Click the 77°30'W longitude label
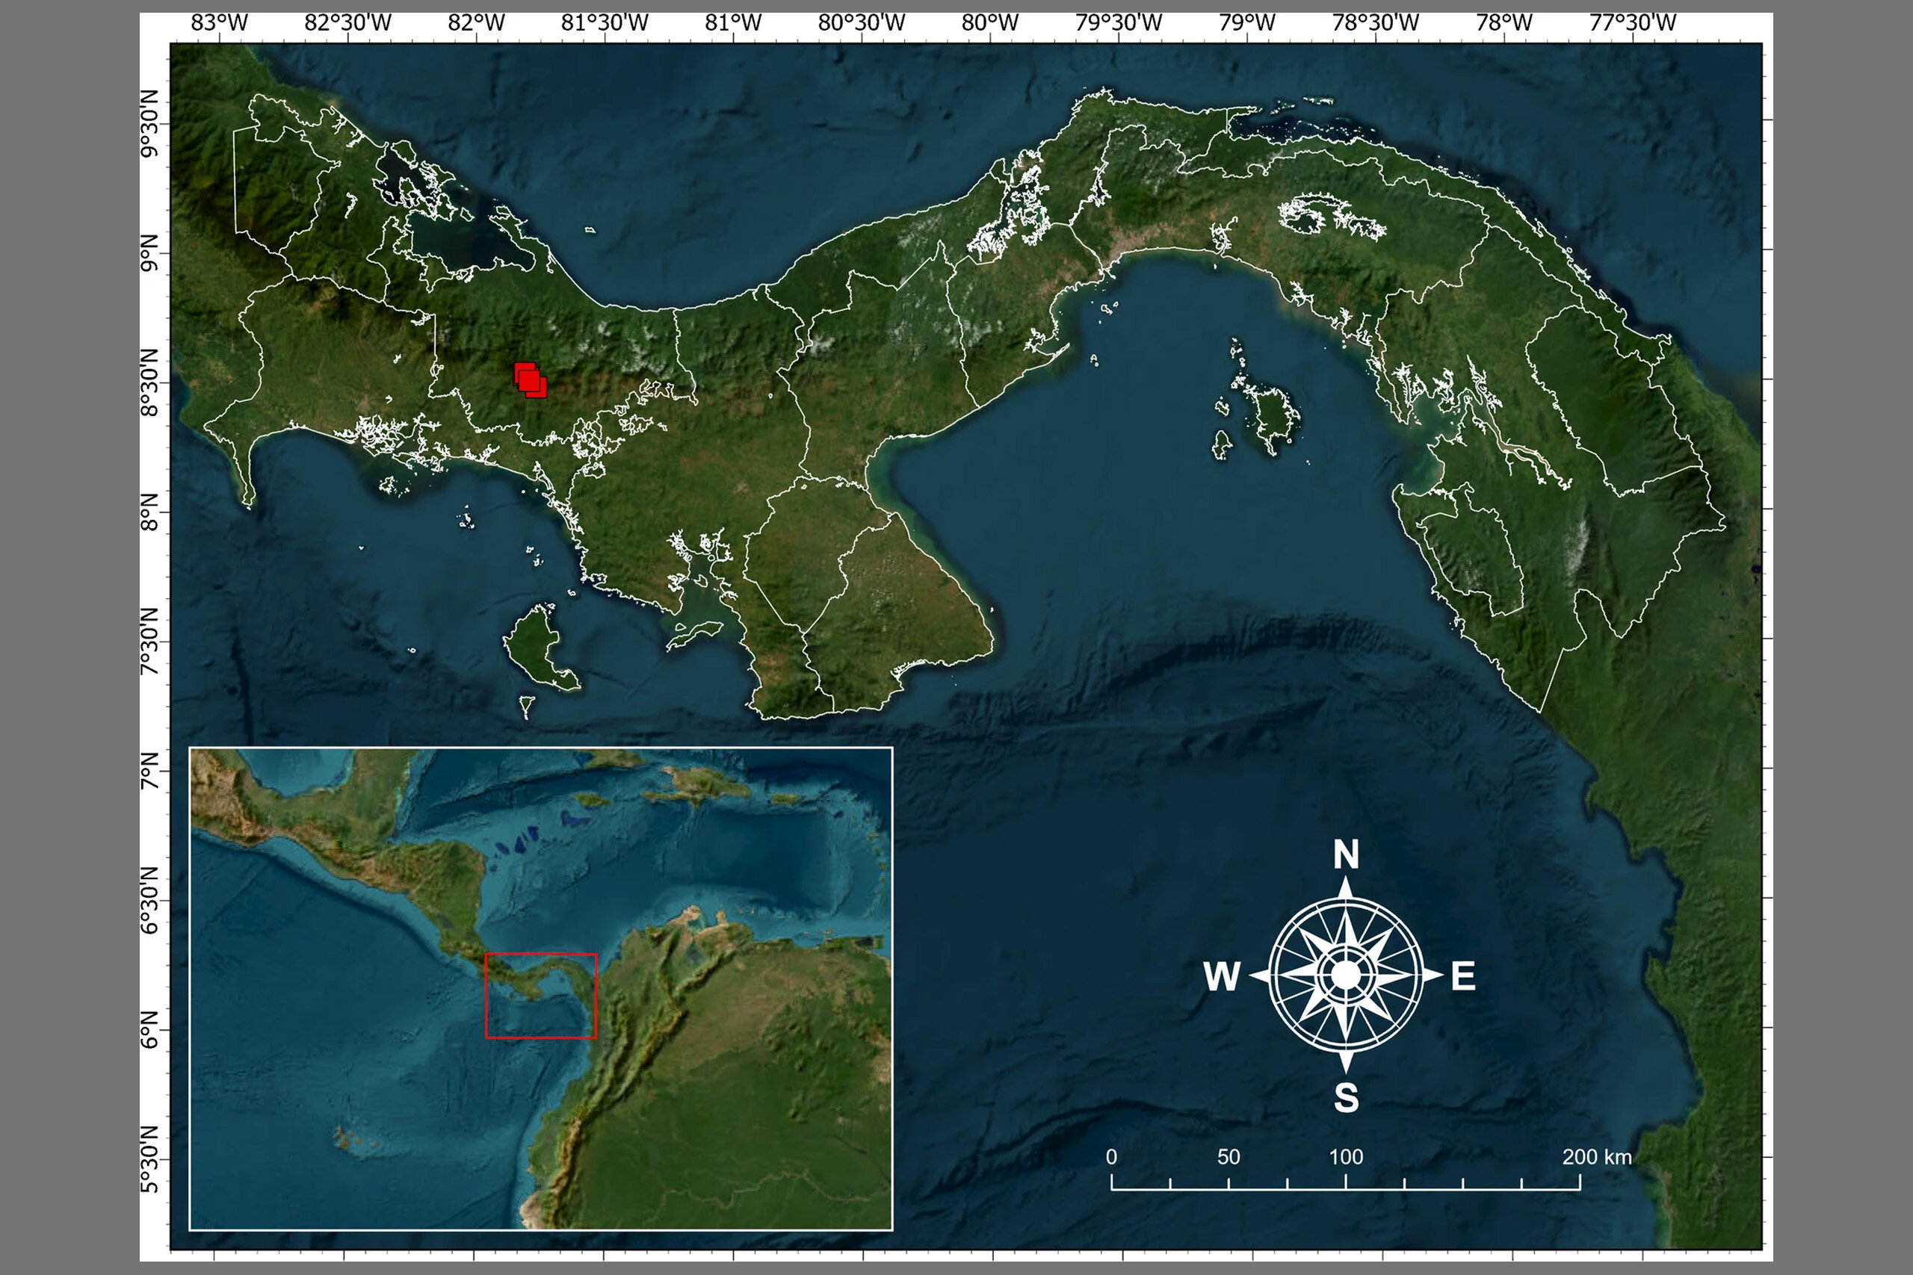 point(1632,22)
